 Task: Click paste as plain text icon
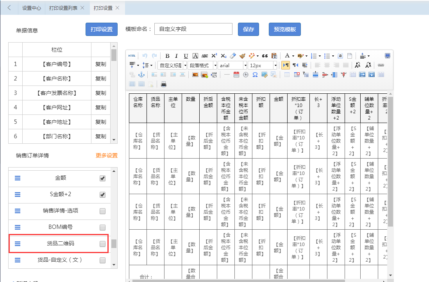tap(274, 56)
